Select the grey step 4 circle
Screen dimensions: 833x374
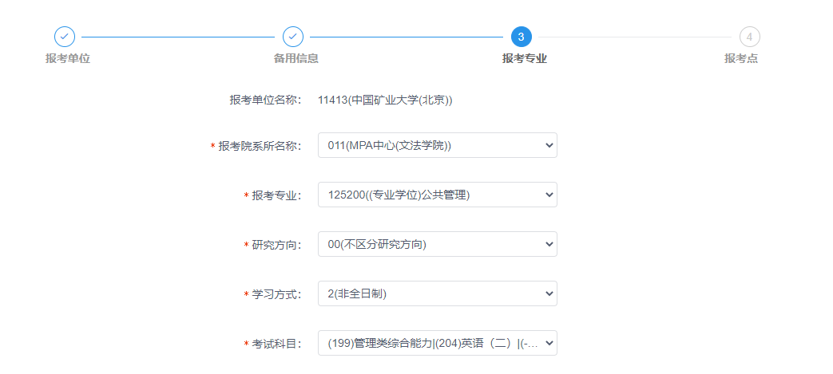click(749, 37)
